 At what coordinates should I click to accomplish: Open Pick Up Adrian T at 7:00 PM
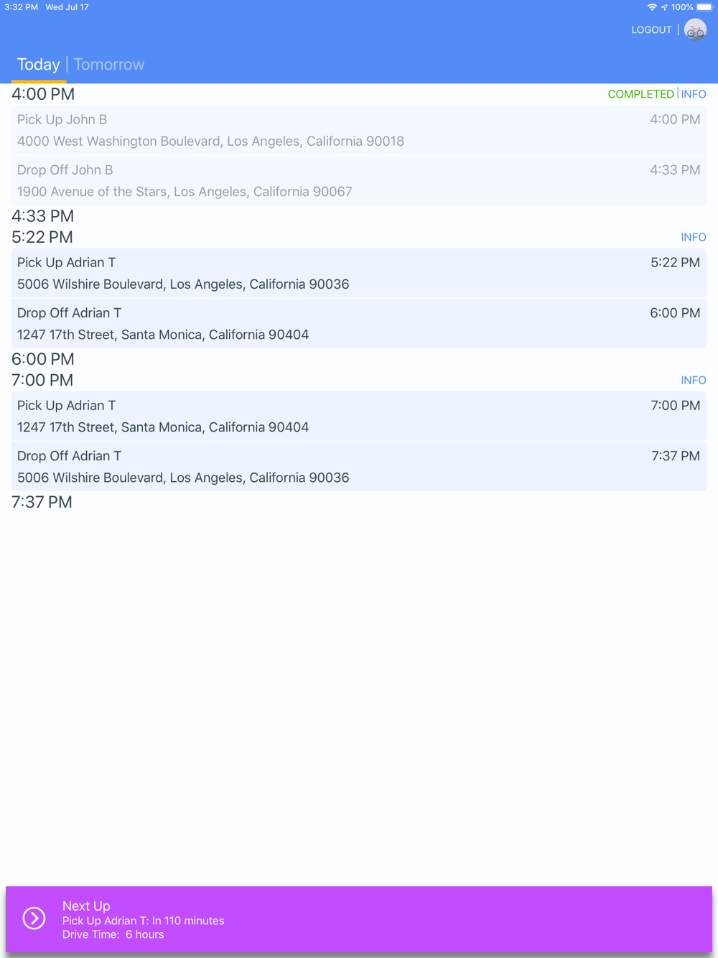click(358, 416)
